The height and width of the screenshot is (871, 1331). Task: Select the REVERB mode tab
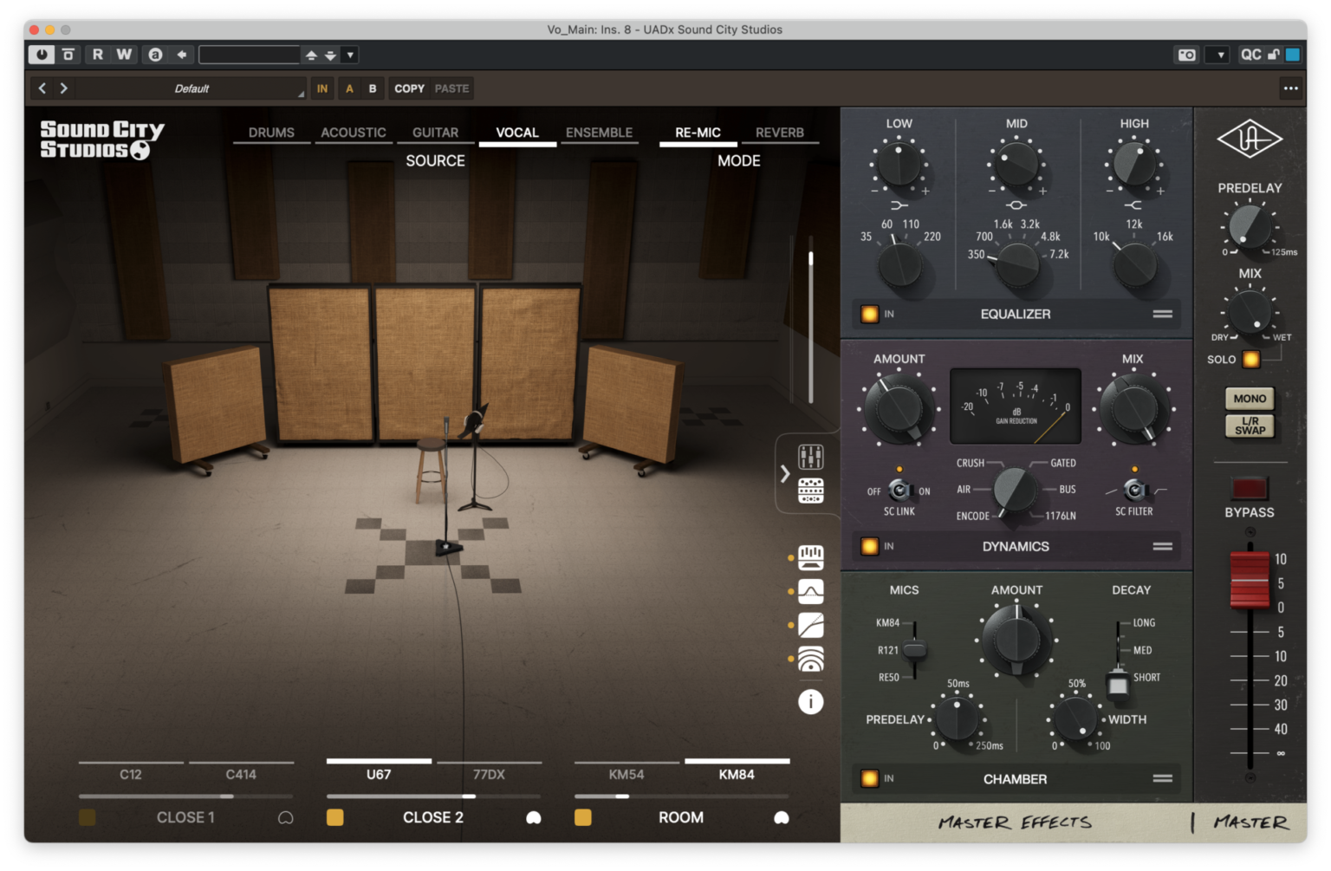(780, 132)
